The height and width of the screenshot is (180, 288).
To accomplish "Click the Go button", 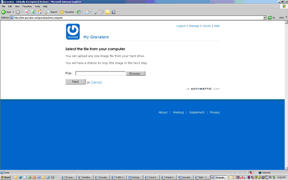I will tap(272, 18).
